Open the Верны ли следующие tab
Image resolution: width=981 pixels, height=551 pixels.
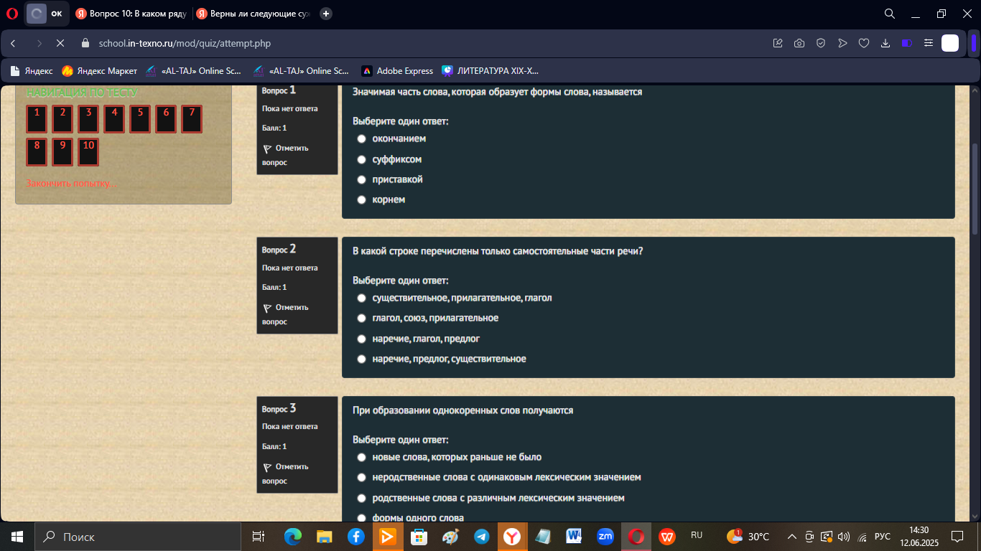(254, 14)
